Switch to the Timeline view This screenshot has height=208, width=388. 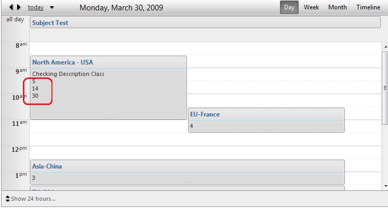click(368, 7)
